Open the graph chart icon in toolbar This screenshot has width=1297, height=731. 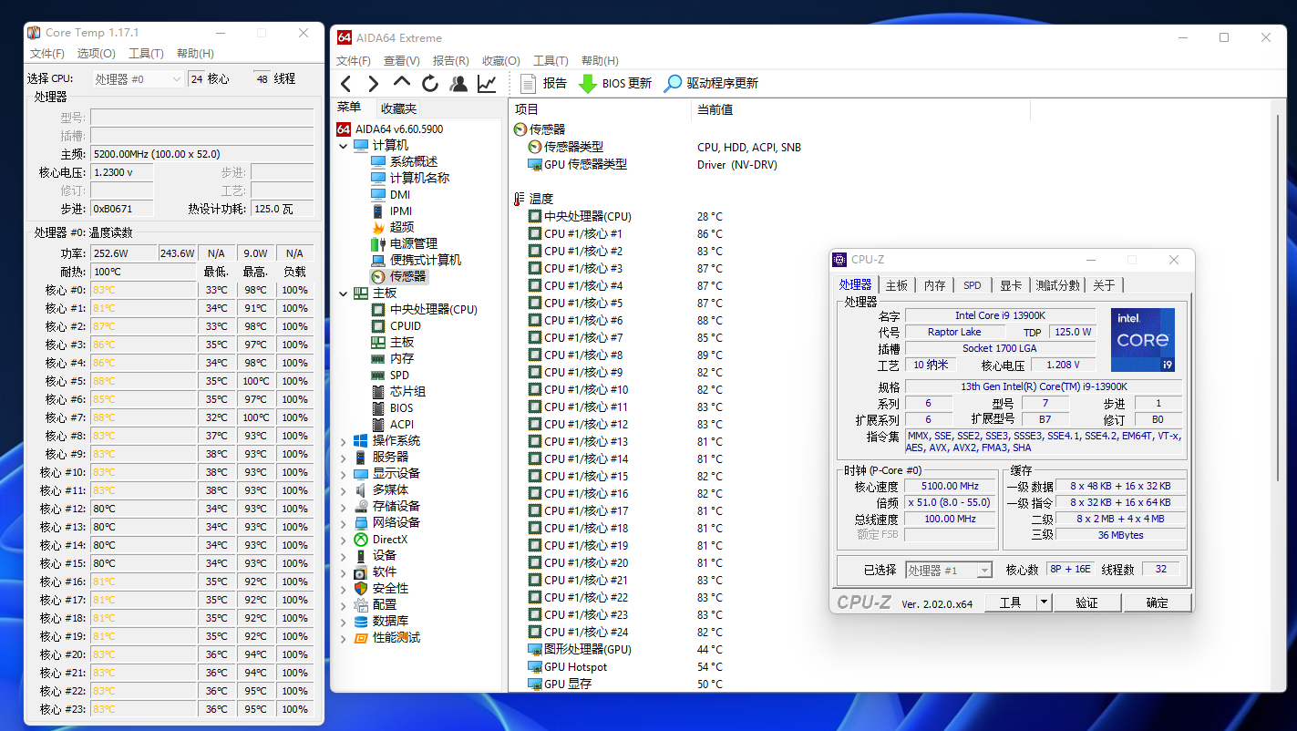[x=487, y=84]
